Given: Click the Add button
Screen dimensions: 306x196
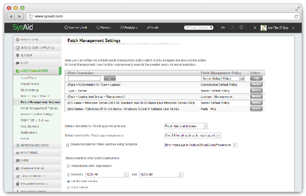Looking at the screenshot, I should coord(256,78).
